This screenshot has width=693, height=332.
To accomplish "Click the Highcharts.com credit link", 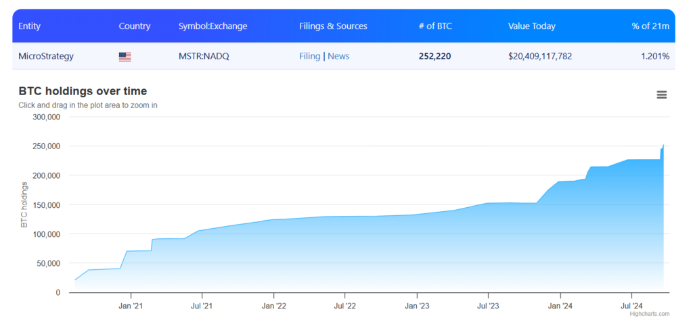I will tap(649, 314).
